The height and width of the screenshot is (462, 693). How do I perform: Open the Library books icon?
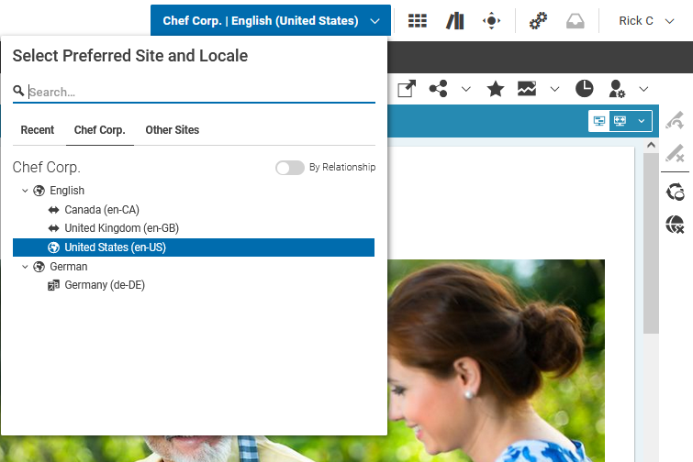(x=454, y=21)
